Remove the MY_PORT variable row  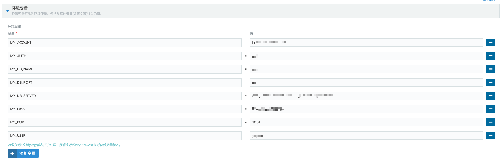490,122
